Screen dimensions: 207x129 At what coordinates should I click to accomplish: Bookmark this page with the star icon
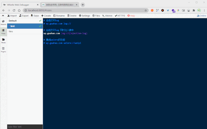point(146,10)
